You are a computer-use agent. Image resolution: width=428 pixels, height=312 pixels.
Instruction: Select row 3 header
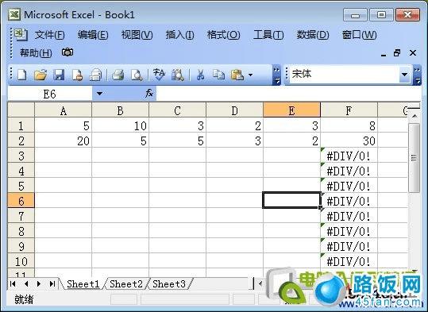click(21, 156)
